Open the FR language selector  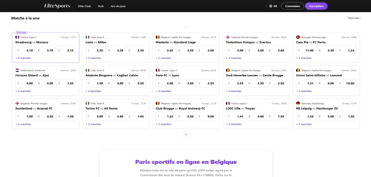click(x=273, y=6)
